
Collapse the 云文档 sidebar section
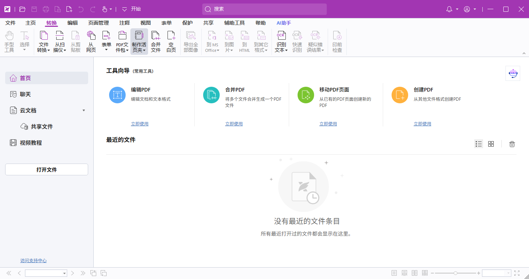coord(84,110)
